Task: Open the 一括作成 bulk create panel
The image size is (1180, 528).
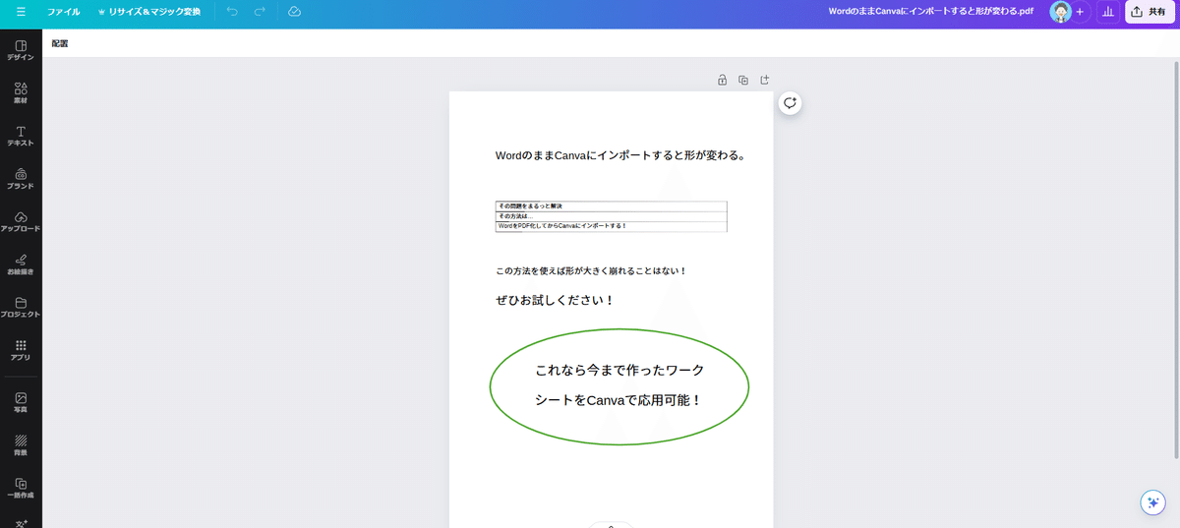Action: 21,488
